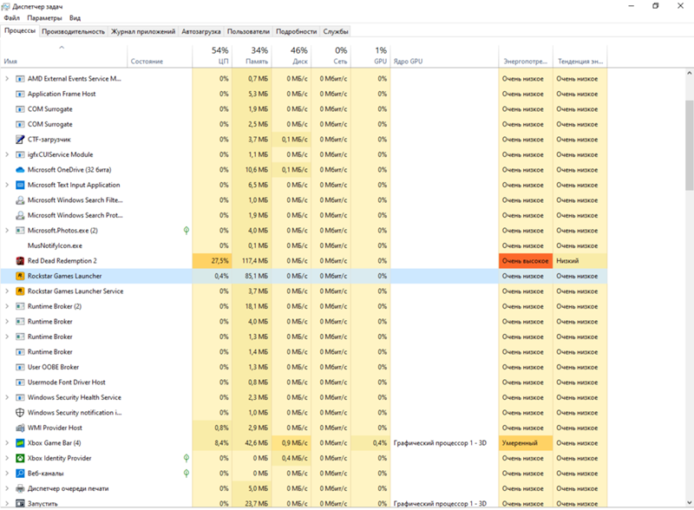Expand the Microsoft.Photos.exe (2) group
This screenshot has width=694, height=510.
[x=7, y=231]
